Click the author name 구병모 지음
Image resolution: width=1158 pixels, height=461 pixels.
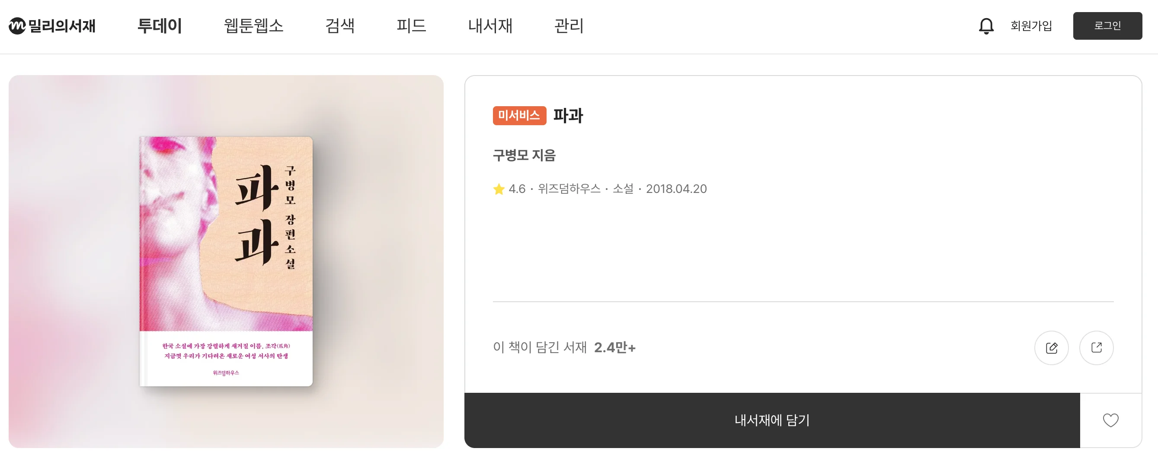point(524,156)
